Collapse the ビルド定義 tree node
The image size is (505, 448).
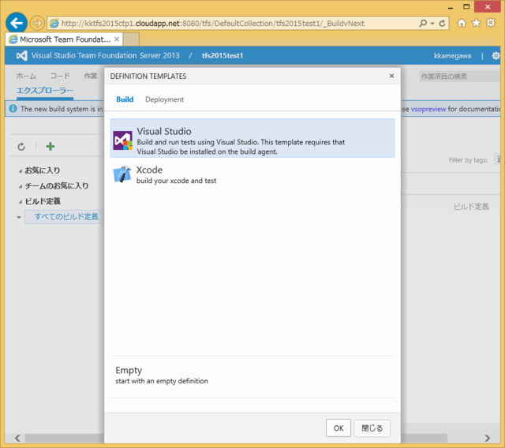[x=21, y=202]
